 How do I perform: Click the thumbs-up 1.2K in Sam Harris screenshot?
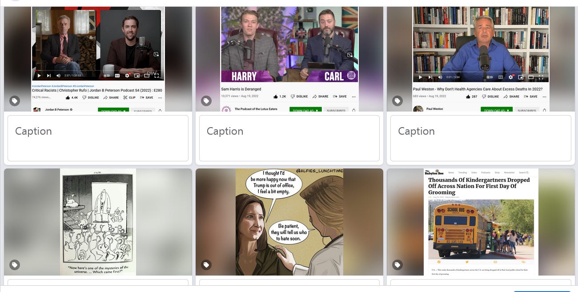280,96
